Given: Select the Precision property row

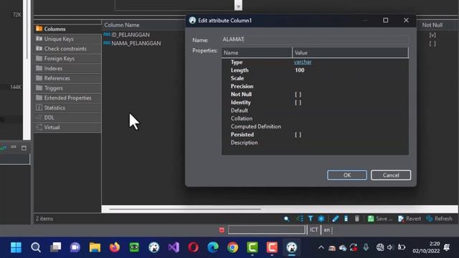Looking at the screenshot, I should pos(315,86).
